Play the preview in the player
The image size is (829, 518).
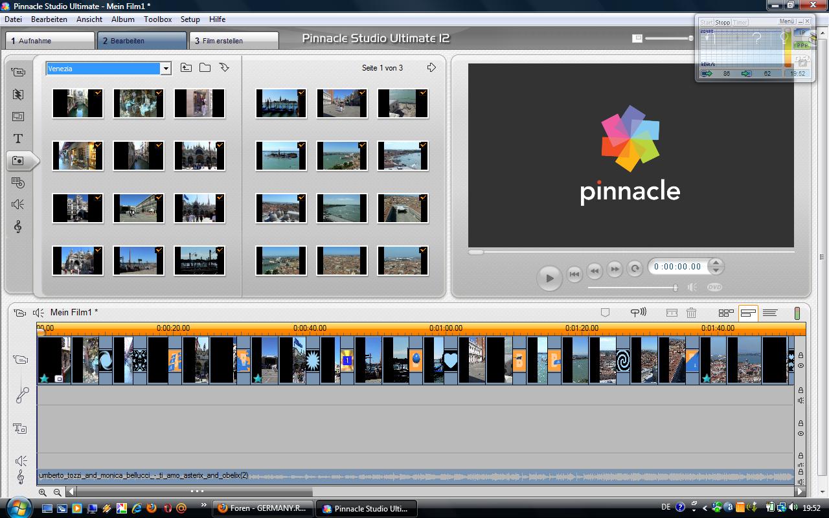coord(549,278)
